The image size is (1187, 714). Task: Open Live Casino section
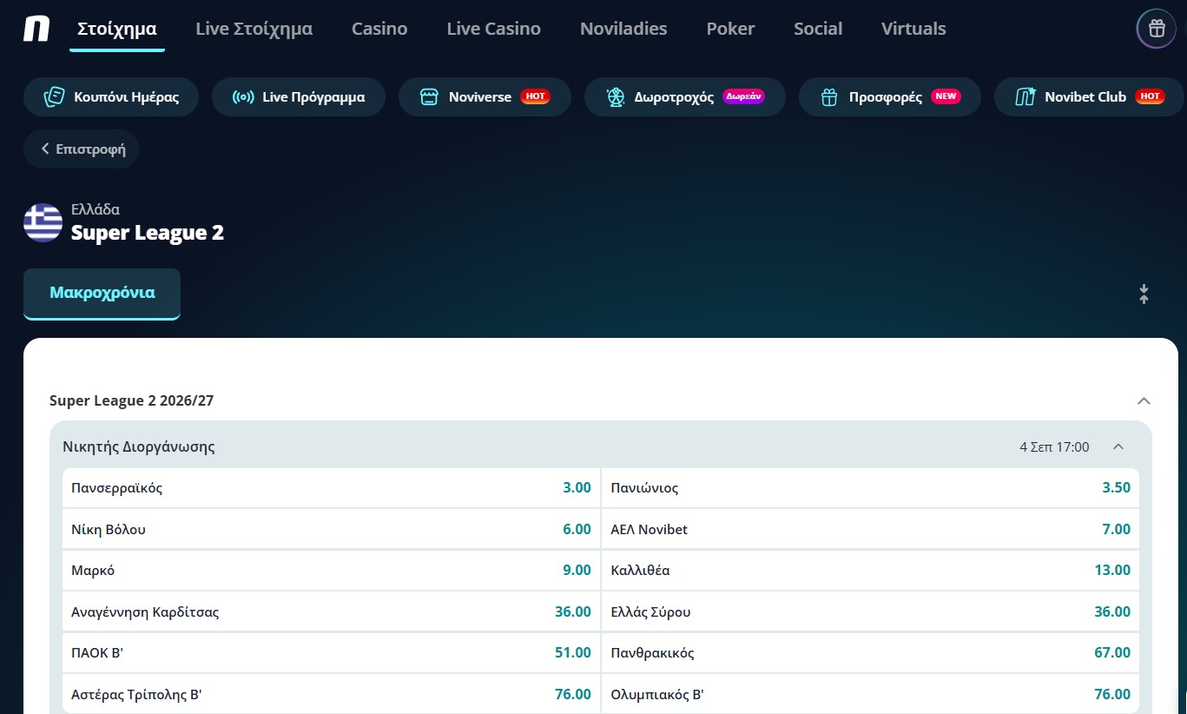tap(494, 29)
